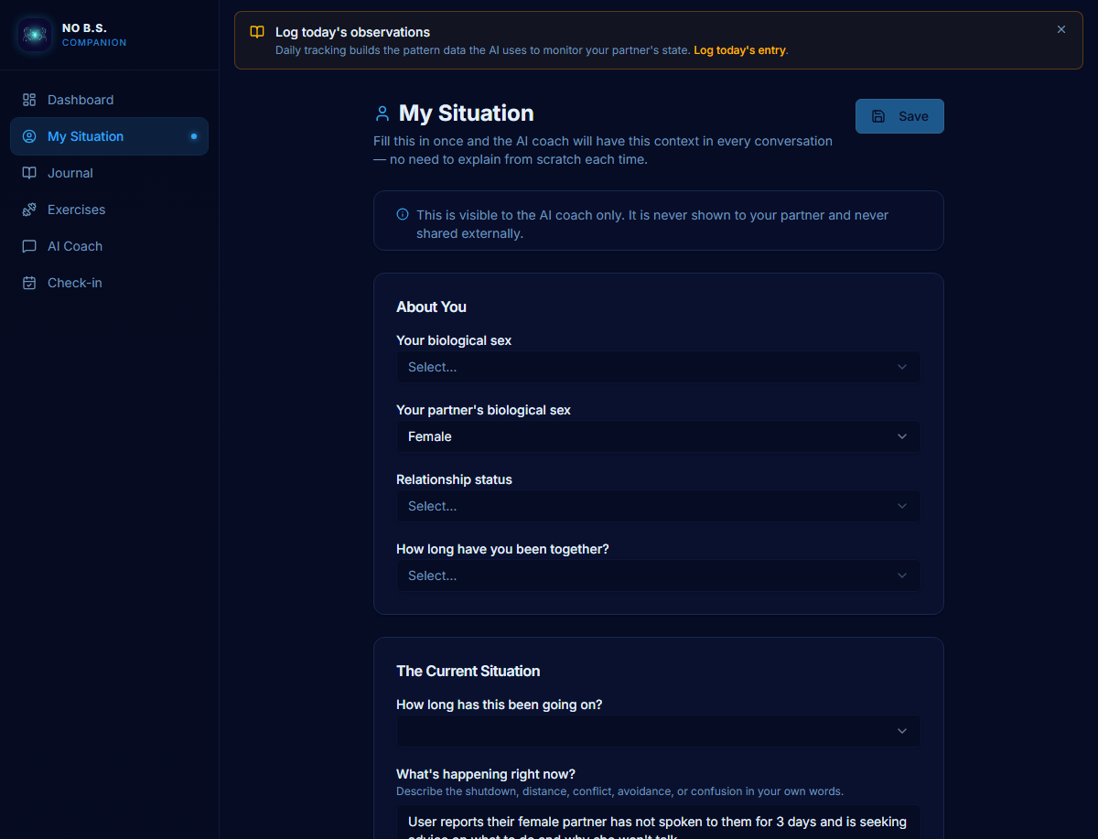The height and width of the screenshot is (839, 1098).
Task: Click the AI Coach chat bubble icon
Action: coord(29,246)
